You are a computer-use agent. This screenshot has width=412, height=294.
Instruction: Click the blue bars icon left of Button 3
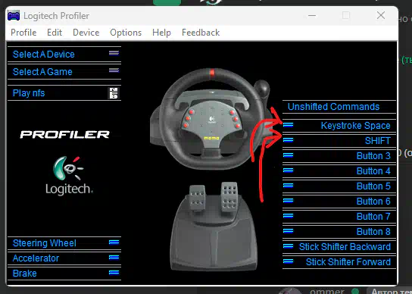click(289, 155)
